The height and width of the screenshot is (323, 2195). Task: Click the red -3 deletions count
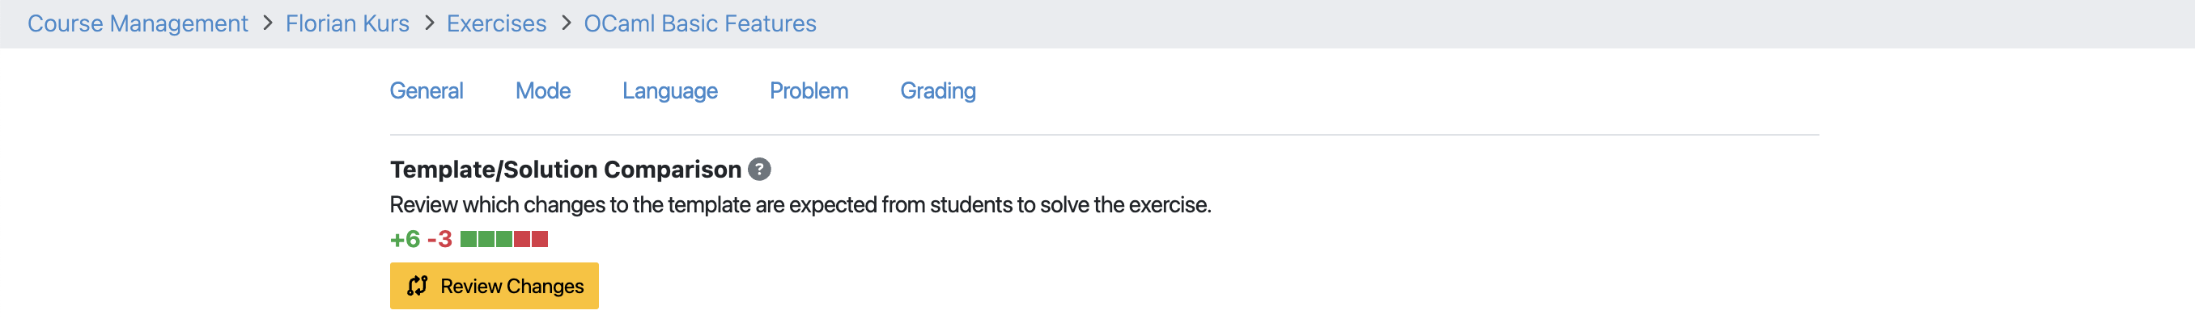point(439,240)
